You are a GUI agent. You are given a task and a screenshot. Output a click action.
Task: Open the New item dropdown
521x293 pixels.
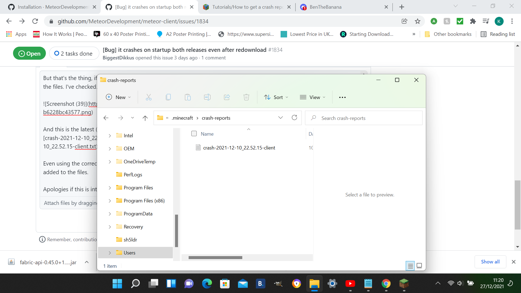pos(118,97)
